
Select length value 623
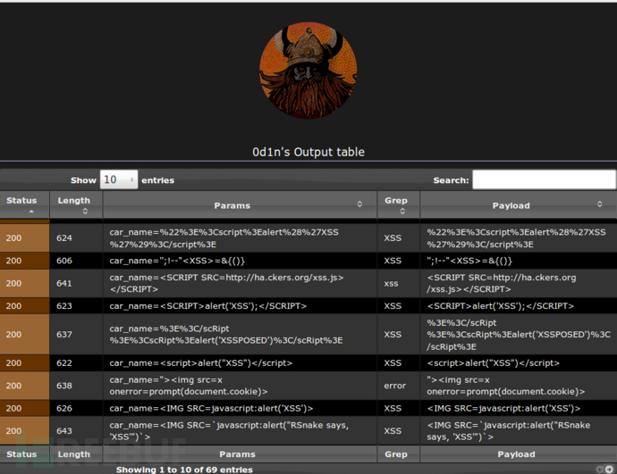(x=64, y=306)
